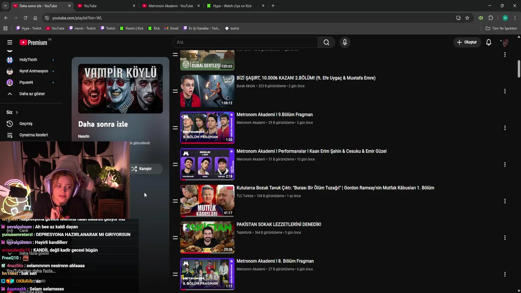Open options menu for BİZİ ŞAŞIRT video
The image size is (521, 293).
coord(505,91)
